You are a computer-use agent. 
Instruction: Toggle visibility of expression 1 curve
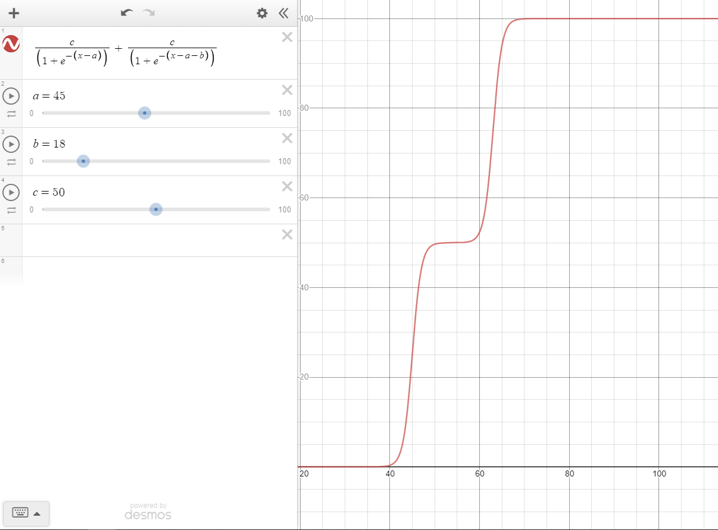pyautogui.click(x=11, y=43)
